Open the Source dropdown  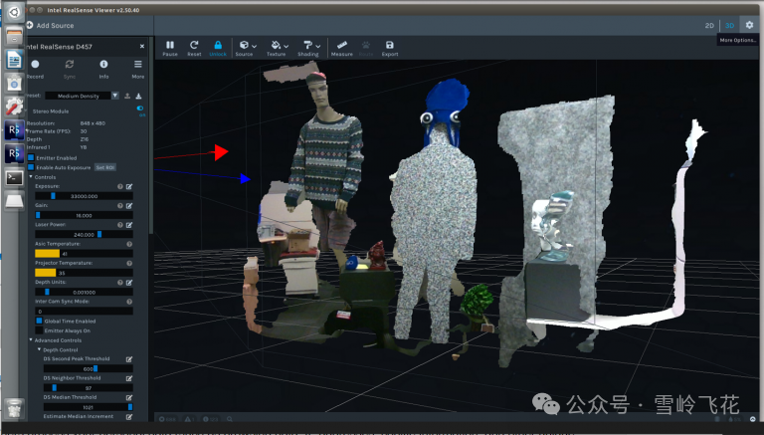pos(245,45)
